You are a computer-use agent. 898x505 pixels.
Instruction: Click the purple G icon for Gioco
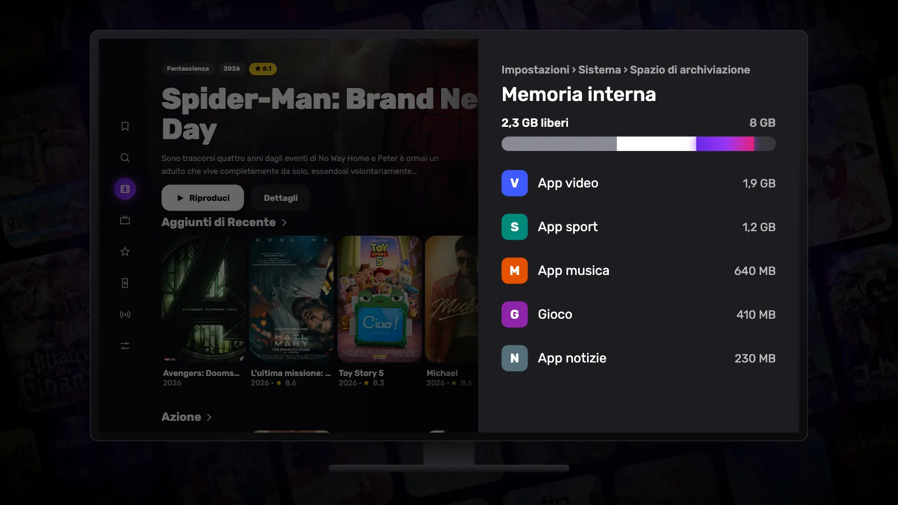coord(515,314)
